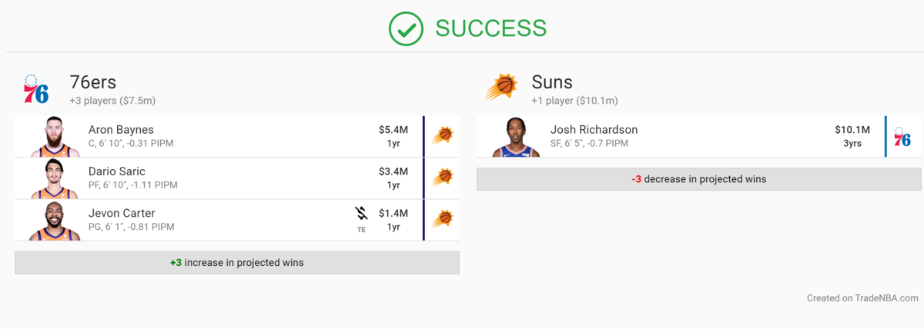Screen dimensions: 924x329
Task: Click Suns logo beside Dario Saric
Action: (442, 178)
